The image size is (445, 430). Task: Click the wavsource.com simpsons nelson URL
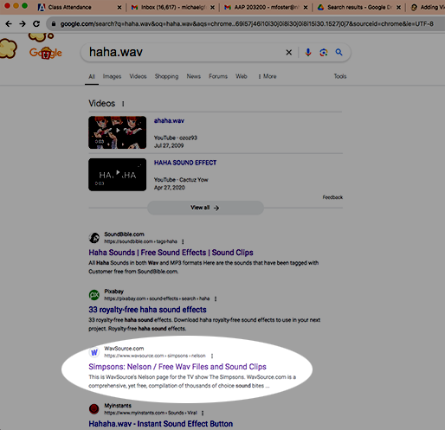(x=155, y=356)
